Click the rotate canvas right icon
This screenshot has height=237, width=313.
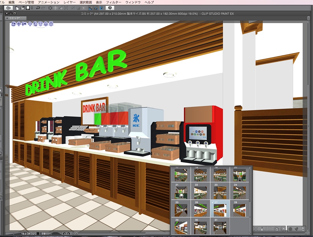click(69, 234)
